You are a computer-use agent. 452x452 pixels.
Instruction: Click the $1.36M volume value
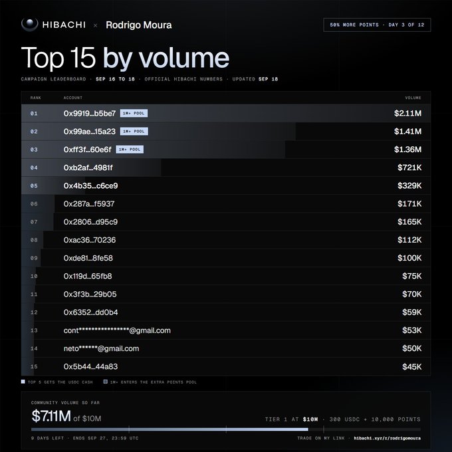pyautogui.click(x=407, y=150)
